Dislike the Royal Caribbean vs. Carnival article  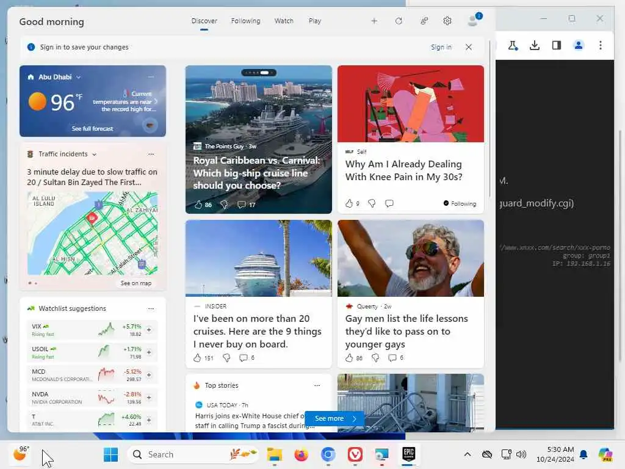(225, 205)
